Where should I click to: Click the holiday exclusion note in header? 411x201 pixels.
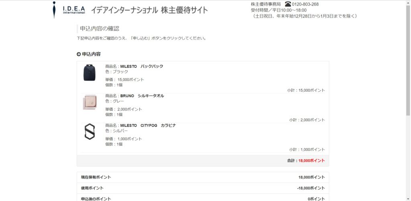click(x=304, y=16)
